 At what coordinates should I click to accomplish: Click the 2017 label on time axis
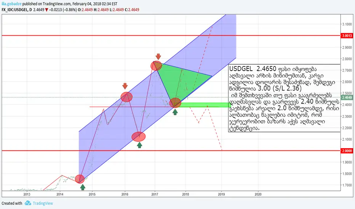tap(155, 194)
